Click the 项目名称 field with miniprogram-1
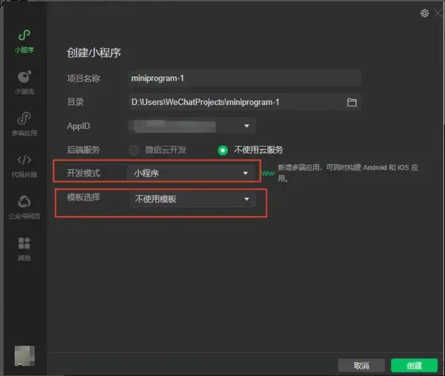445x376 pixels. pos(244,78)
